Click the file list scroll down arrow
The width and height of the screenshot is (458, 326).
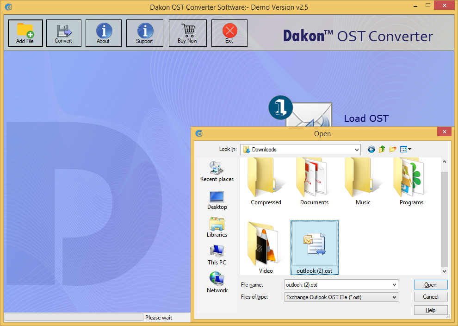tap(444, 271)
